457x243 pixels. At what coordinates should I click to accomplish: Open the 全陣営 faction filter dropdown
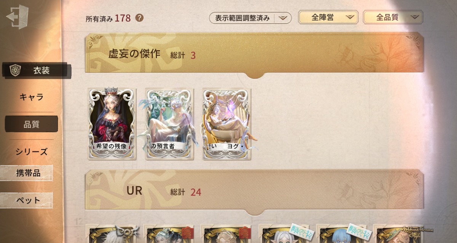pyautogui.click(x=328, y=17)
